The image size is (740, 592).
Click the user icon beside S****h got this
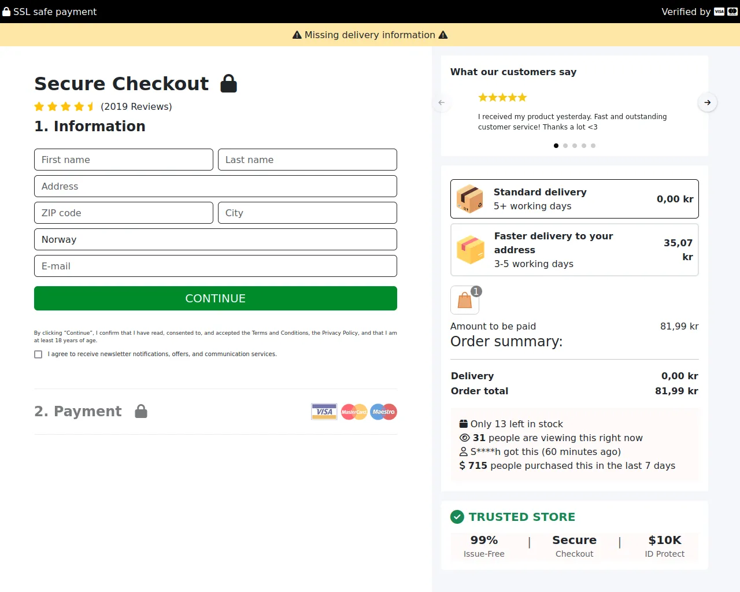pyautogui.click(x=464, y=452)
